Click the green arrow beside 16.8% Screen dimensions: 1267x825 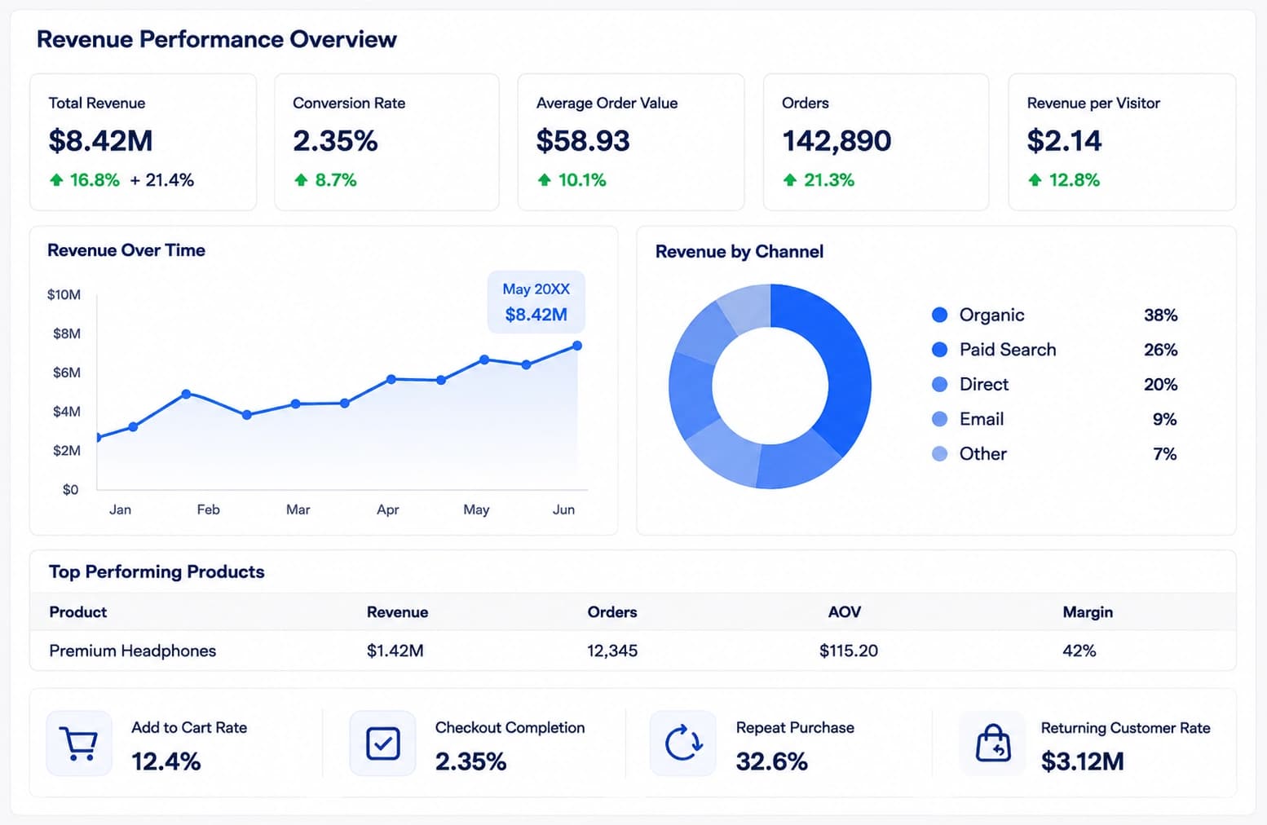[56, 180]
